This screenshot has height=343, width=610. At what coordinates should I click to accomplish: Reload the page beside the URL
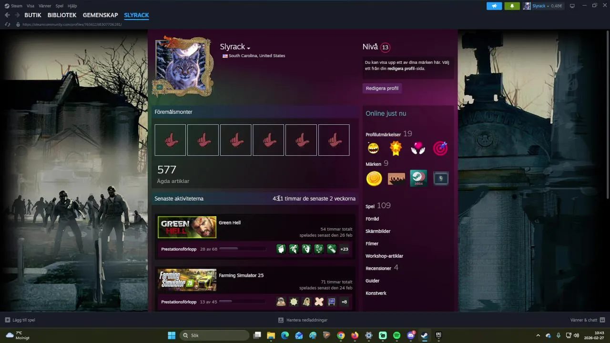8,24
